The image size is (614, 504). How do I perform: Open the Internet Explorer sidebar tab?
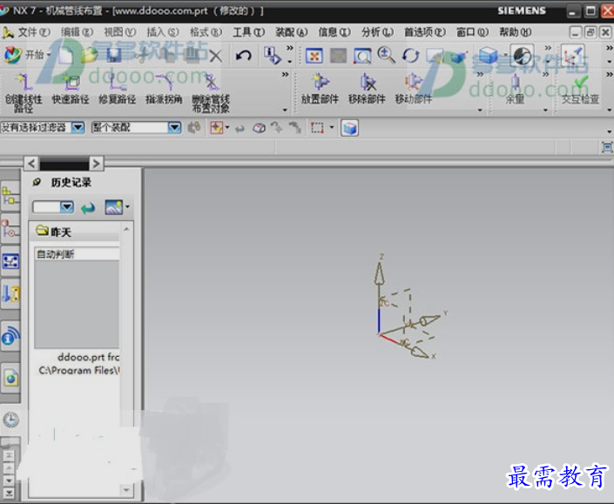[10, 378]
